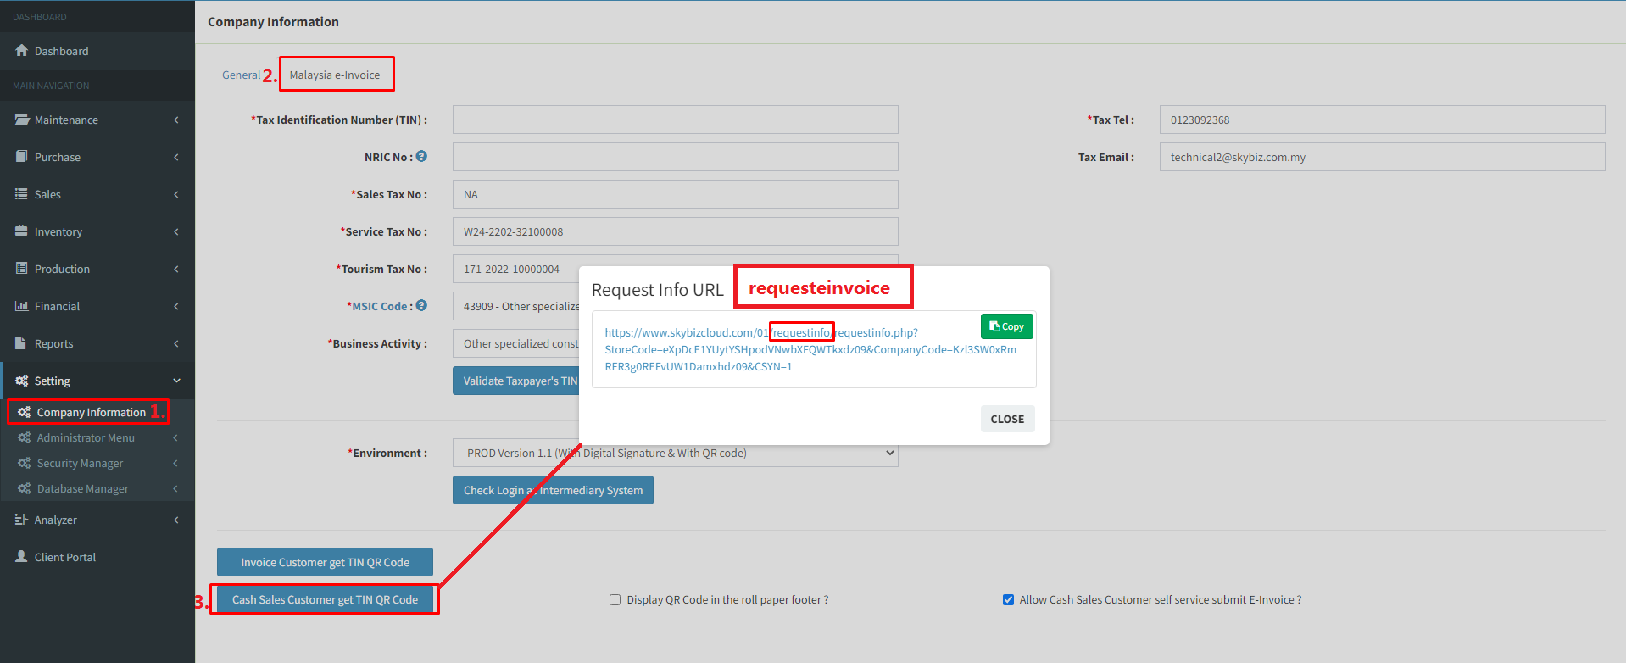This screenshot has height=668, width=1626.
Task: Click the Analyzer icon in sidebar
Action: (22, 520)
